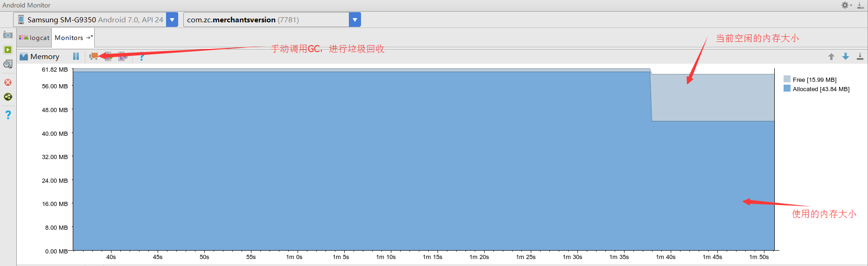
Task: Start allocation tracking icon
Action: 123,56
